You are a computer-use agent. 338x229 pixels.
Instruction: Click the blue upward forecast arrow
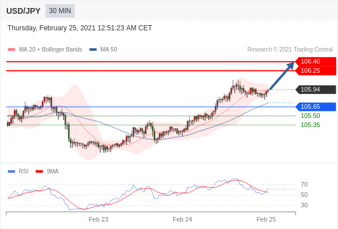coord(282,76)
